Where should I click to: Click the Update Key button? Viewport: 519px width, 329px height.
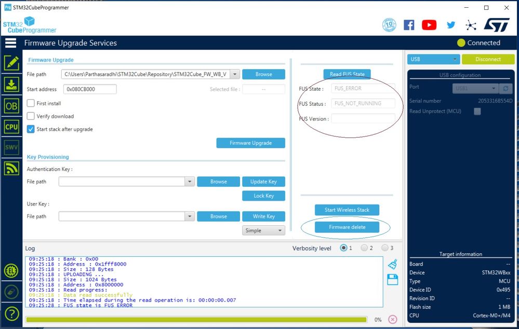tap(263, 182)
